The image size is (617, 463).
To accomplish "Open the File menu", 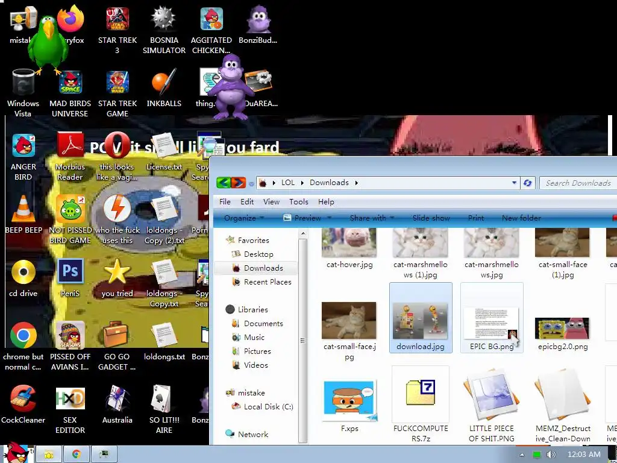I will click(225, 201).
